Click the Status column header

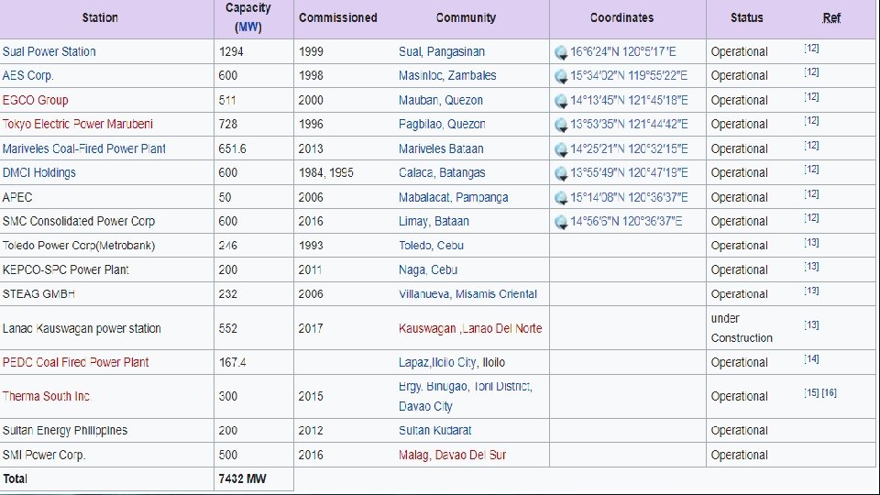pos(746,18)
